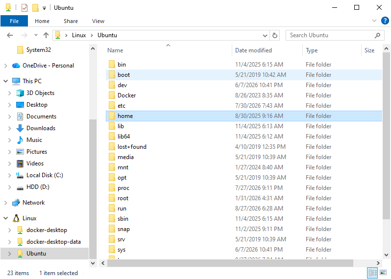
Task: Select docker-desktop-data in the navigation tree
Action: (x=53, y=242)
